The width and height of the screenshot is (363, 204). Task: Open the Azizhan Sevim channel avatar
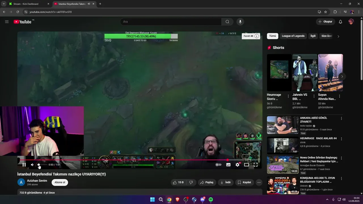point(21,182)
